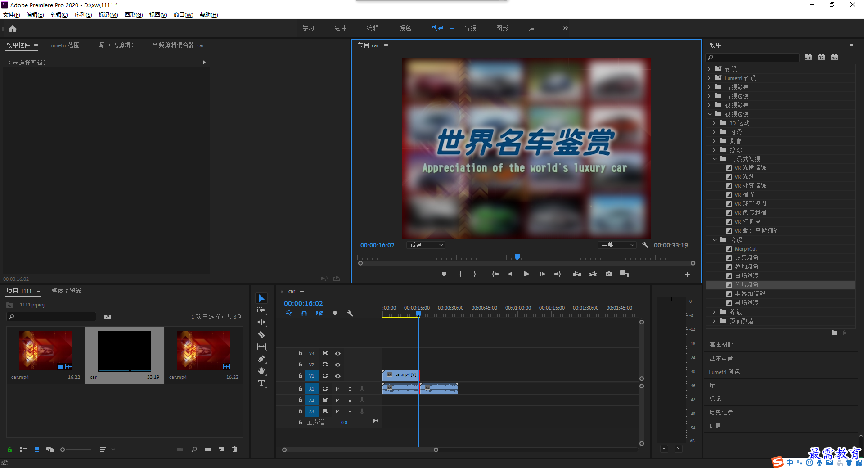Select the Slip tool
The width and height of the screenshot is (864, 468).
click(x=261, y=346)
